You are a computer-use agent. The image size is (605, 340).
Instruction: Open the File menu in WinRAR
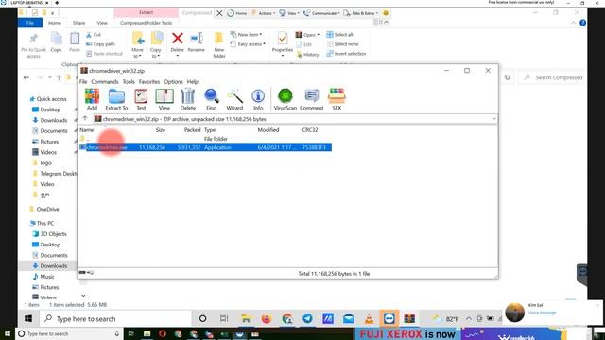tap(83, 82)
